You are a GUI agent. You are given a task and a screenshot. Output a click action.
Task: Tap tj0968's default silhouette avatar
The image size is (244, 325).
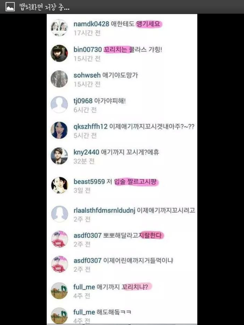[x=59, y=105]
